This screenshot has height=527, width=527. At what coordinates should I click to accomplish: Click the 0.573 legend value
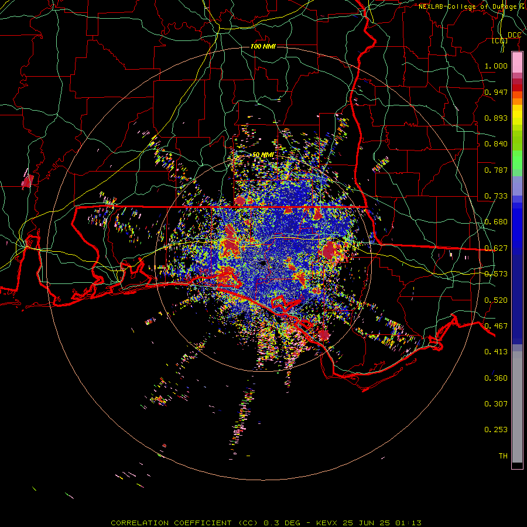click(x=496, y=274)
